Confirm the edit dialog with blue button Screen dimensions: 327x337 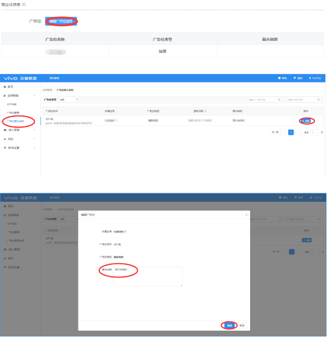pyautogui.click(x=229, y=325)
